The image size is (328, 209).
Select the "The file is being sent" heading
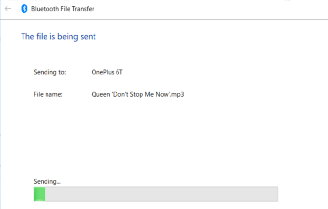point(58,36)
